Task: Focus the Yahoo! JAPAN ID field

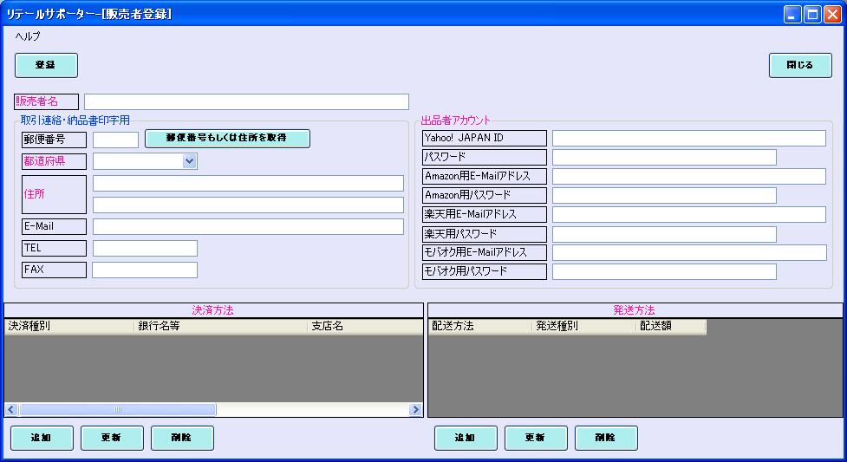Action: 688,139
